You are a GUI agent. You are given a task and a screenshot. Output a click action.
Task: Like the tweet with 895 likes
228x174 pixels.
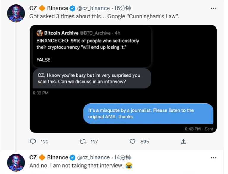[133, 142]
